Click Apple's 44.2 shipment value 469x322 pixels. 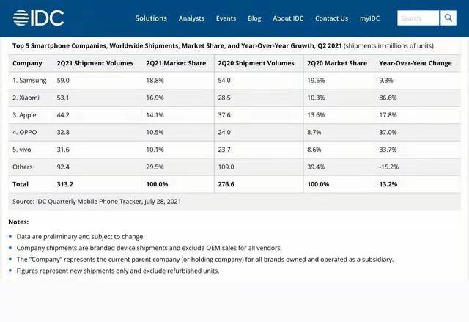point(63,115)
